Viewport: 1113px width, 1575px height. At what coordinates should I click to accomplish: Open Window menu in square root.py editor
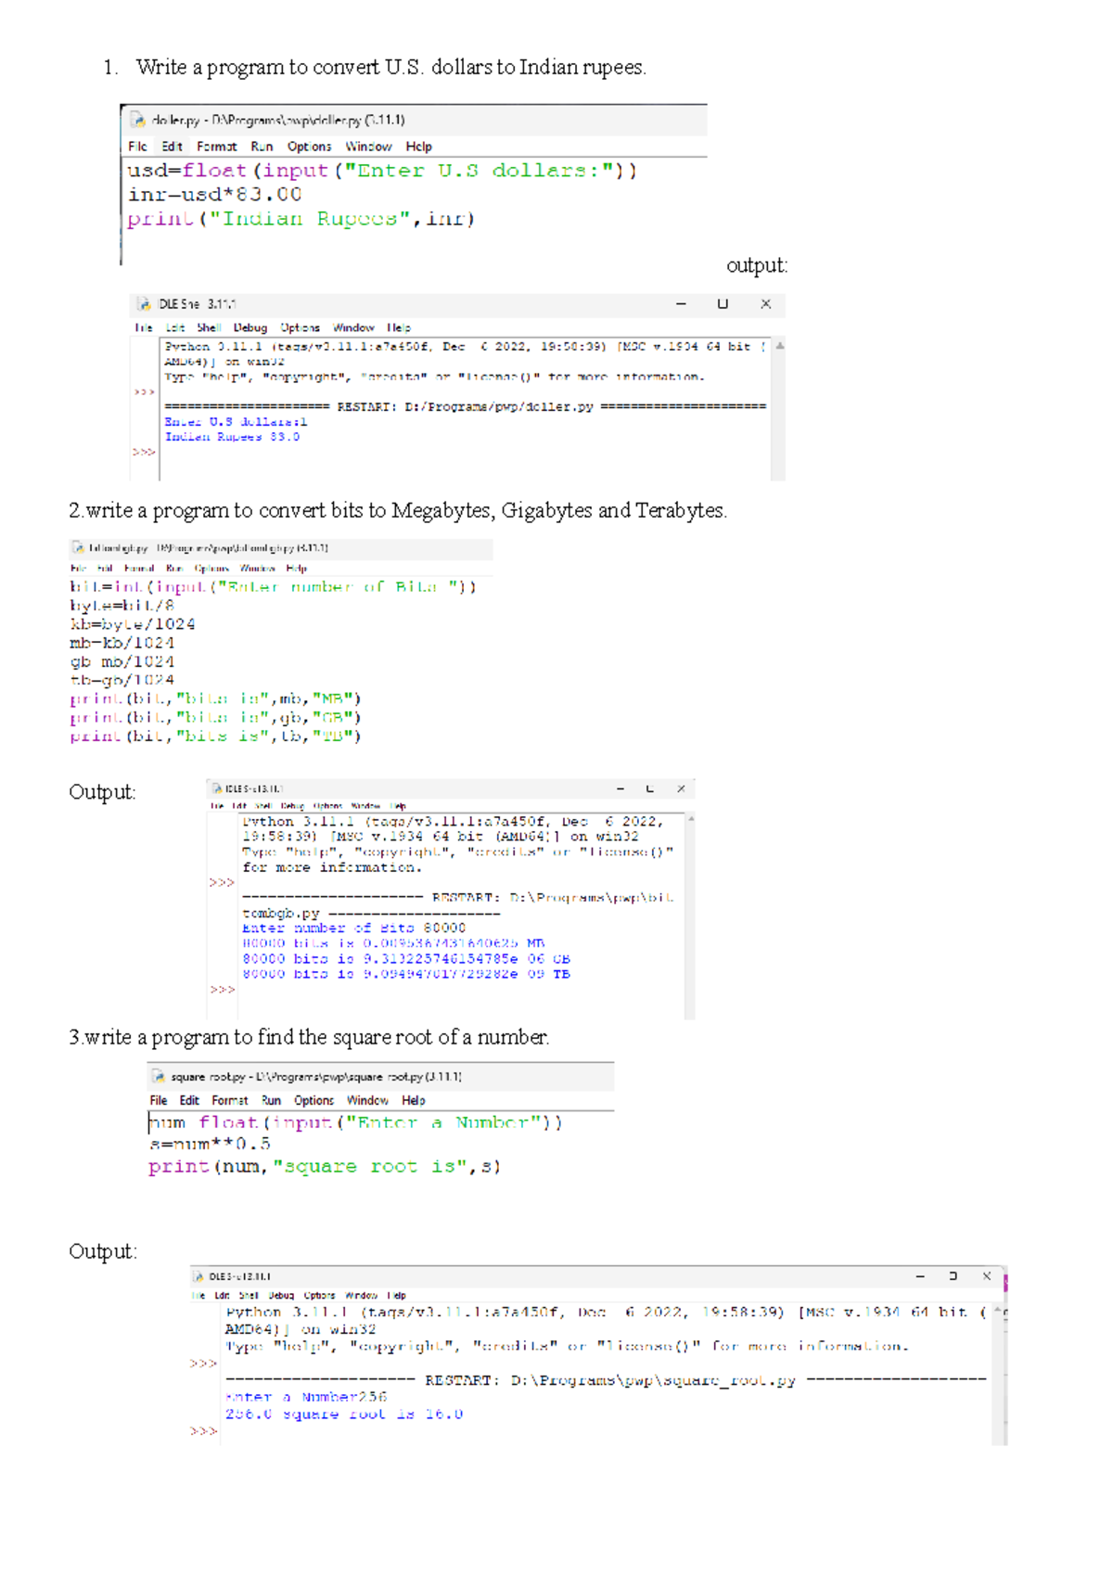367,1101
